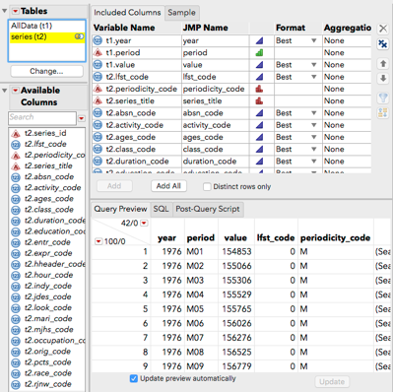
Task: Click the modeling type icon for t2.series_title row
Action: pos(259,100)
